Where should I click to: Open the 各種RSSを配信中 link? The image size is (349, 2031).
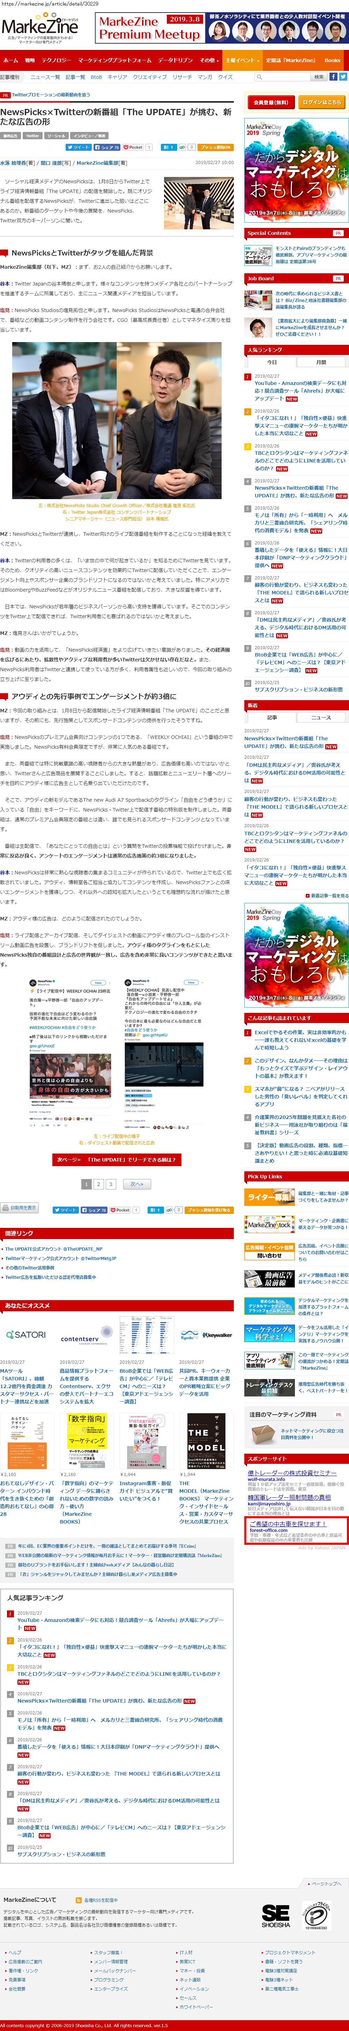click(x=101, y=1900)
